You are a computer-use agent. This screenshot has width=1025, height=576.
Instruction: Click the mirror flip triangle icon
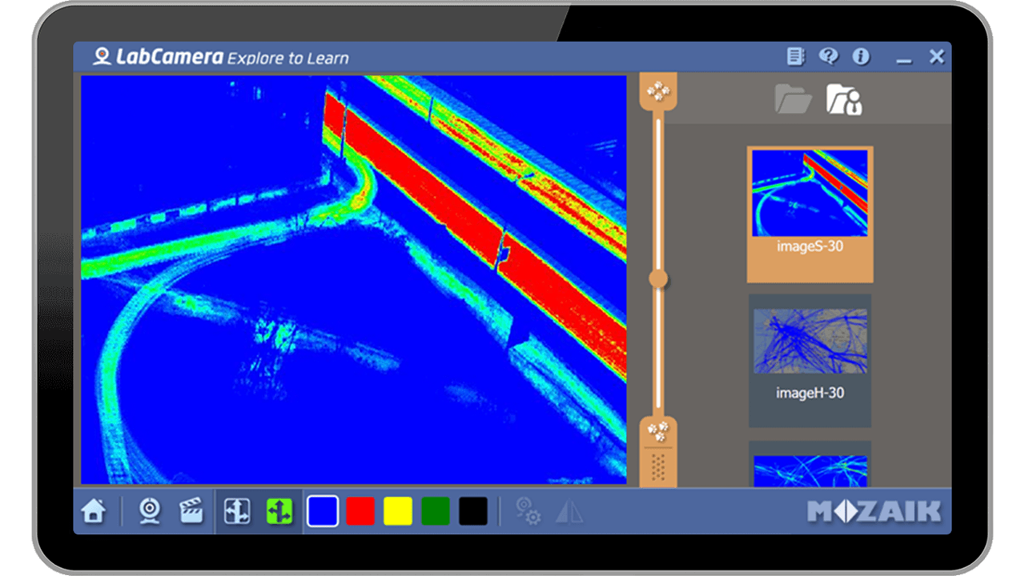pos(569,511)
